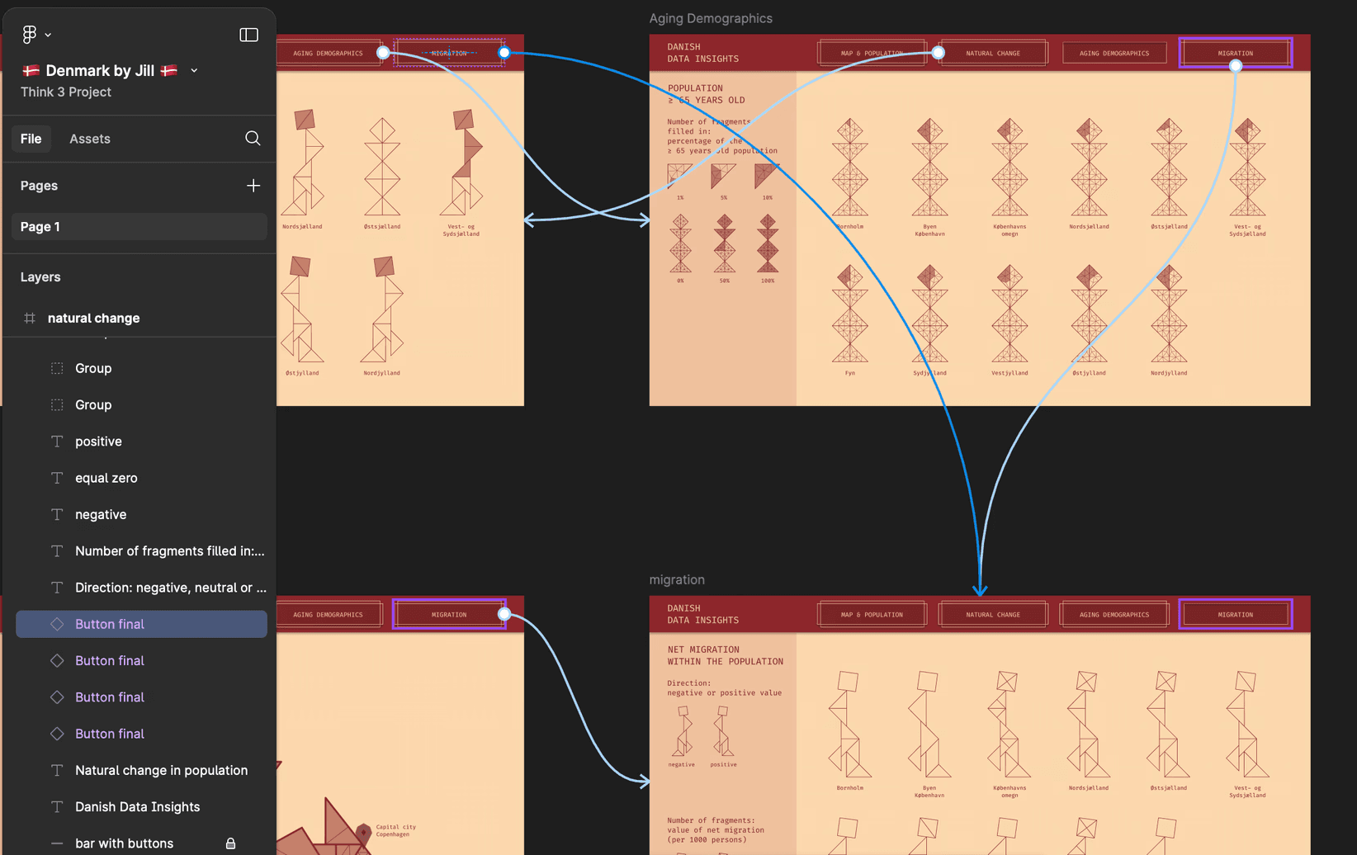Click highlighted MIGRATION button in migration frame
1357x855 pixels.
[x=1236, y=615]
